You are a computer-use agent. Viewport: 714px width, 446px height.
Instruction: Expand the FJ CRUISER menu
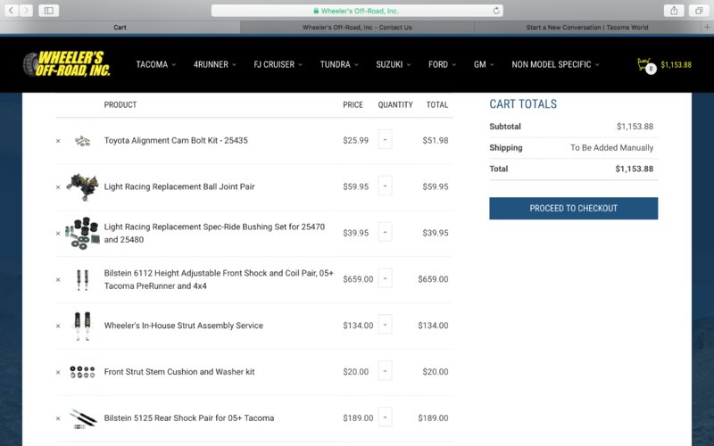point(278,64)
